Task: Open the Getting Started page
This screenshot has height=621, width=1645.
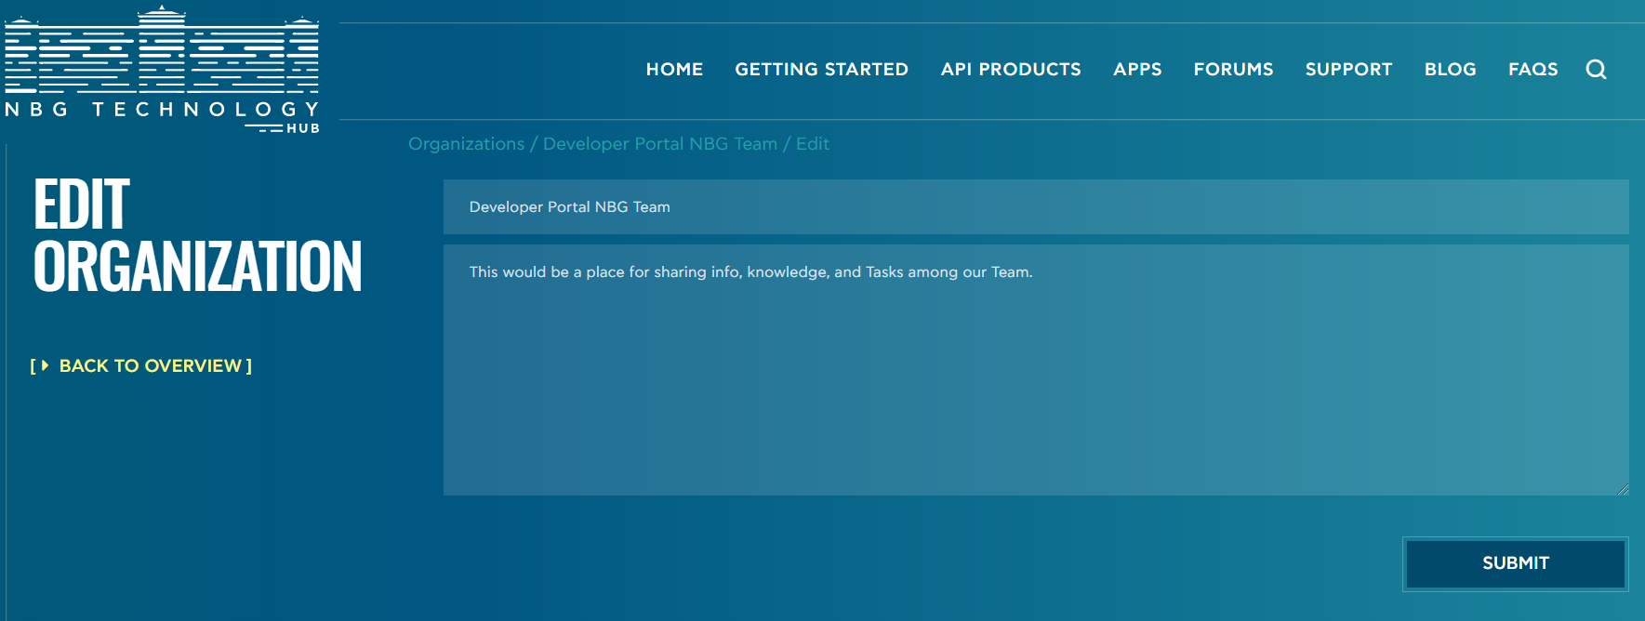Action: 821,70
